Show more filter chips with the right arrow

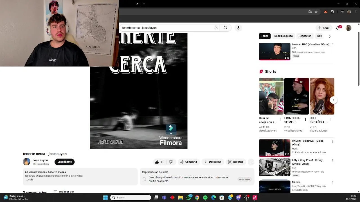pos(330,36)
